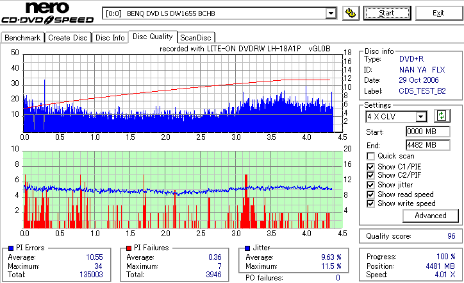Screen dimensions: 464x283
Task: Click the Exit button
Action: click(x=438, y=13)
